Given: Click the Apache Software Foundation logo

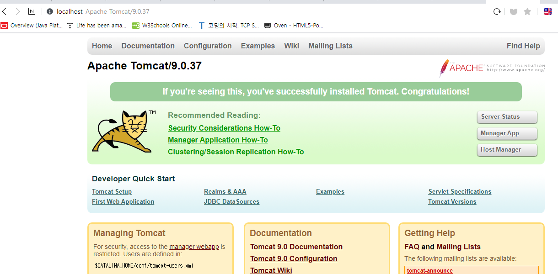Looking at the screenshot, I should pyautogui.click(x=492, y=68).
